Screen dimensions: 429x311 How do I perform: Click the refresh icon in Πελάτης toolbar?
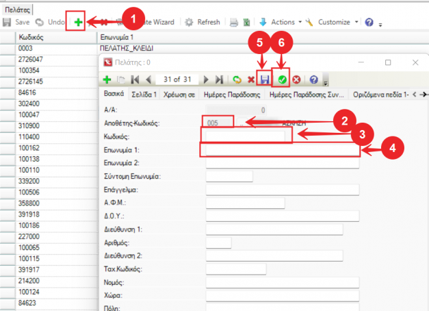pos(237,79)
